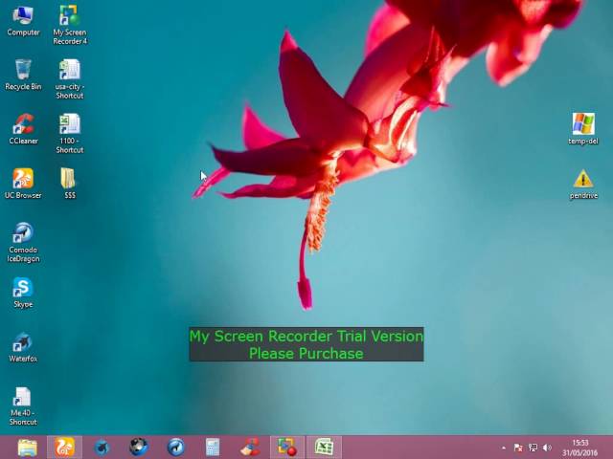The image size is (613, 459).
Task: Show hidden system tray icons
Action: point(504,448)
